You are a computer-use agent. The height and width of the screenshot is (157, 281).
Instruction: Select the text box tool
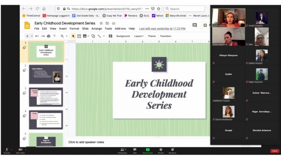pyautogui.click(x=79, y=36)
